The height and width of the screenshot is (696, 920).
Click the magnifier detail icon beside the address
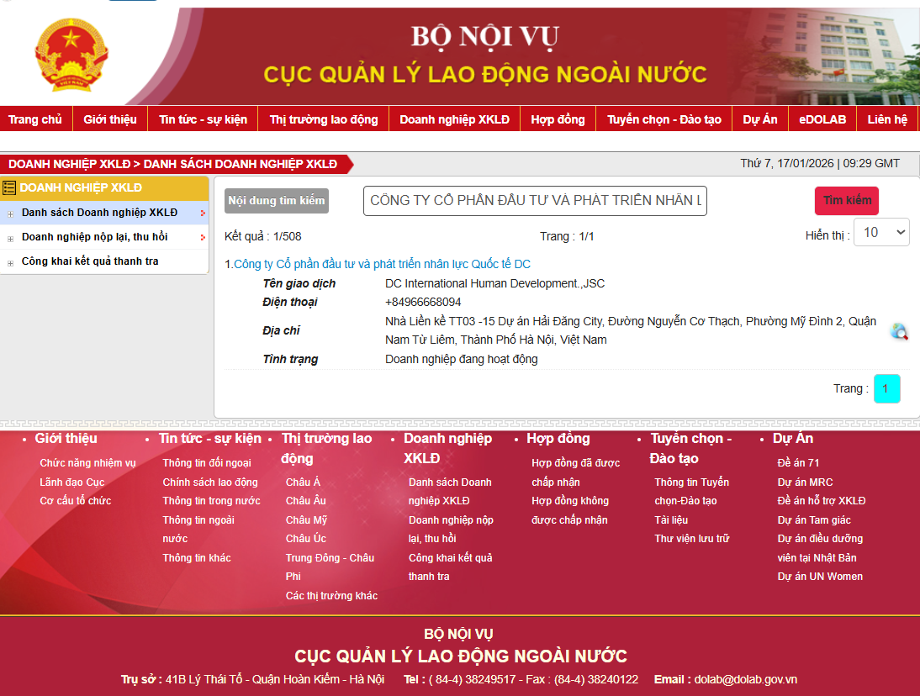pos(899,331)
